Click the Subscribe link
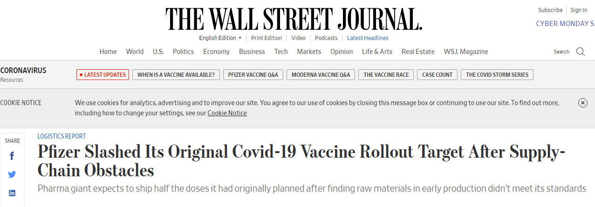The image size is (595, 207). pyautogui.click(x=550, y=10)
